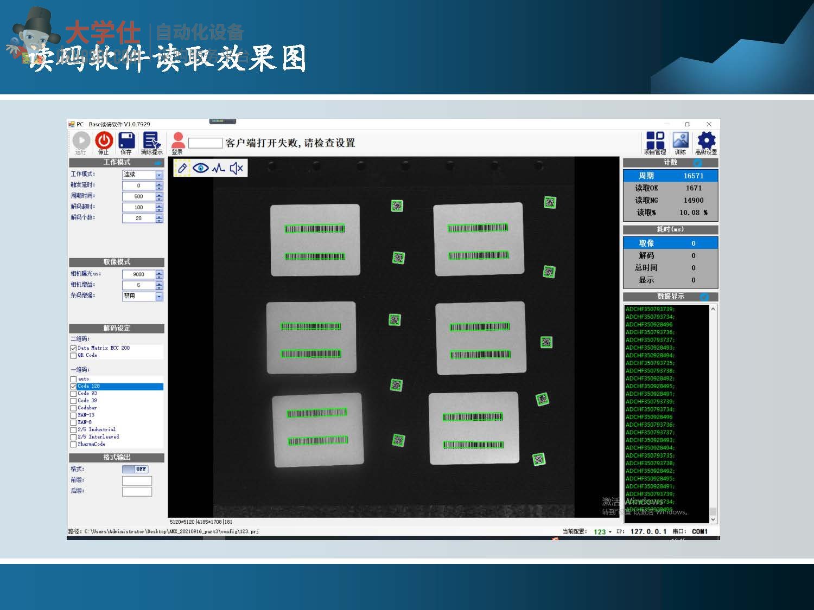The height and width of the screenshot is (610, 814).
Task: Click the 相机增益 spinner arrows
Action: tap(159, 285)
